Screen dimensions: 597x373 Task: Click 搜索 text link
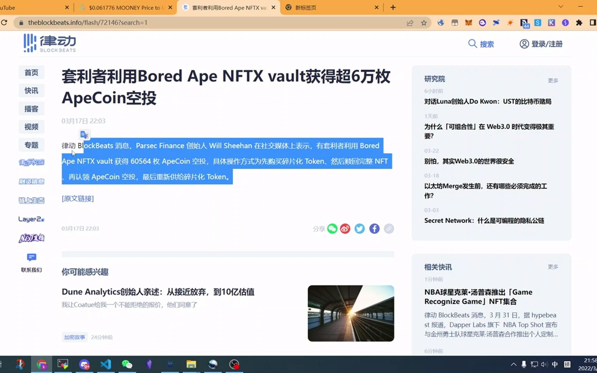point(487,44)
